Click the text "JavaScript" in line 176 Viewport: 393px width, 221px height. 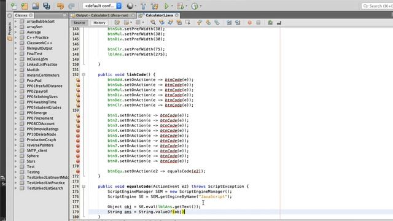click(x=214, y=196)
